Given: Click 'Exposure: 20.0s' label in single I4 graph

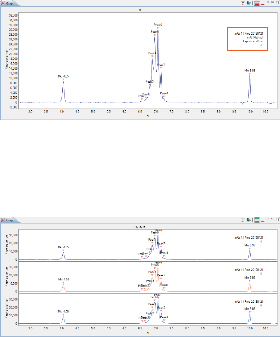Looking at the screenshot, I should pos(253,41).
